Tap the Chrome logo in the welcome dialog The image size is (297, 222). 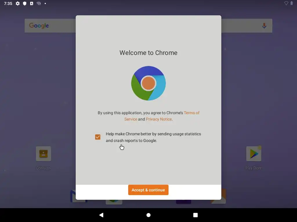[x=148, y=83]
